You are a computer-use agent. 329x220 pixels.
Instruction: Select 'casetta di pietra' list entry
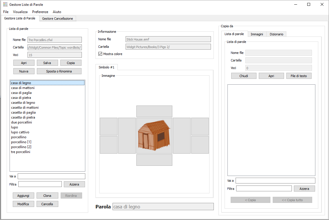coord(47,117)
